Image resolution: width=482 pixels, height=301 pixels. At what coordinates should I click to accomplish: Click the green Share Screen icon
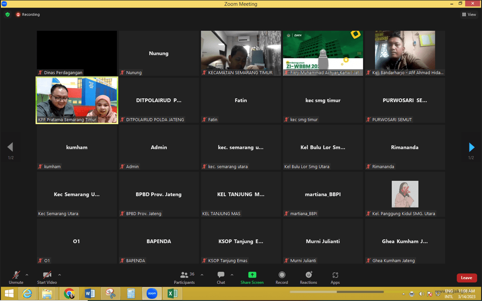252,275
